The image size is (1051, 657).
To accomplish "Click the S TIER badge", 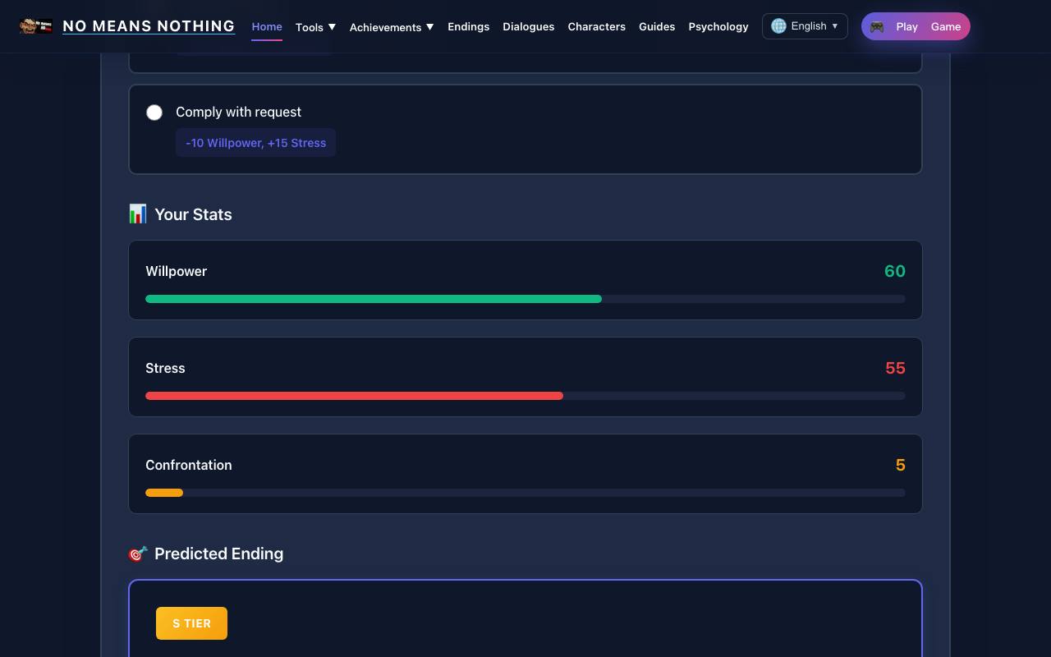I will click(191, 623).
